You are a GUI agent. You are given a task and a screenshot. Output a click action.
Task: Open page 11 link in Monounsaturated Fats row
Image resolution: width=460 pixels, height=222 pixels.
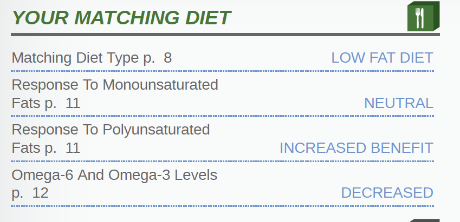pos(63,103)
